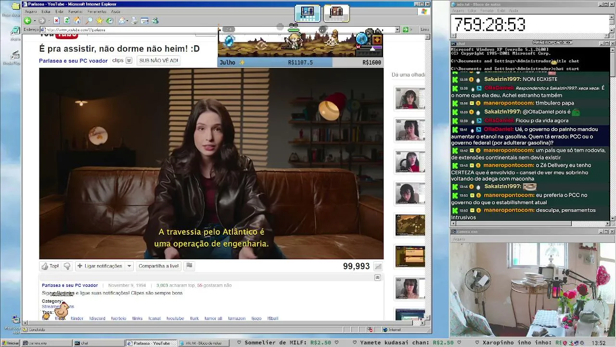Switch to info.txt - Bloco de notas taskbar button
This screenshot has width=616, height=347.
pos(204,343)
